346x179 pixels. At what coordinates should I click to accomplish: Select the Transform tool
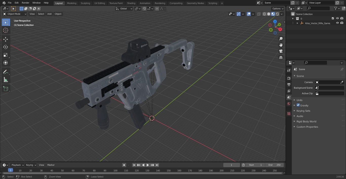click(6, 63)
